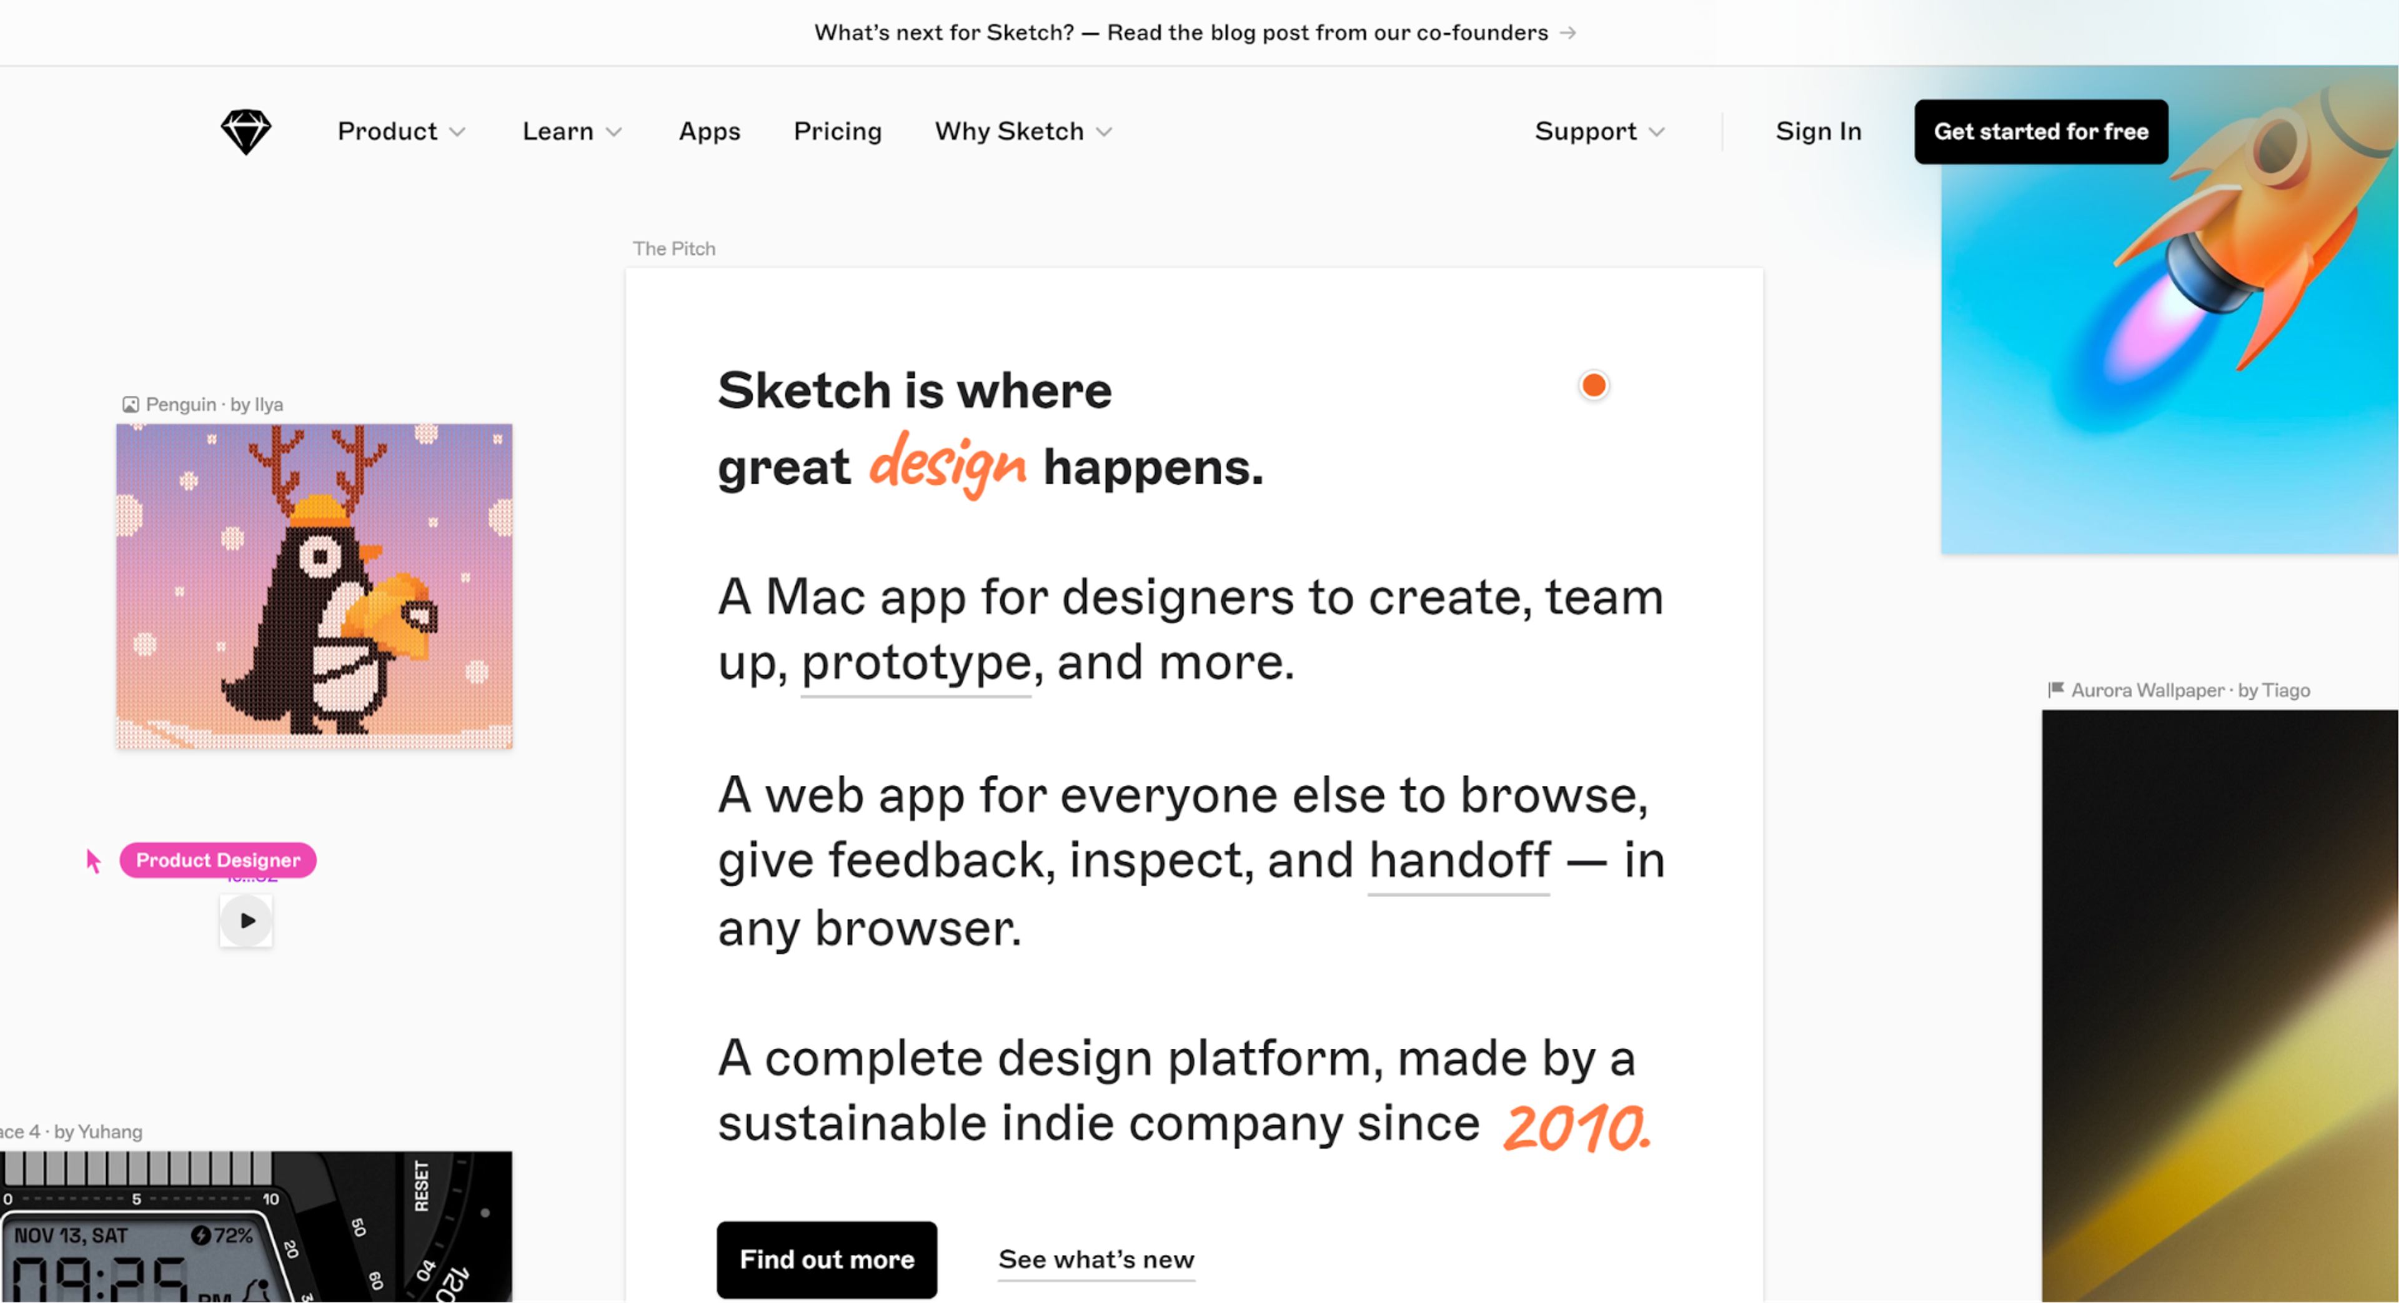Click the Sign In link
This screenshot has height=1303, width=2399.
[1818, 131]
